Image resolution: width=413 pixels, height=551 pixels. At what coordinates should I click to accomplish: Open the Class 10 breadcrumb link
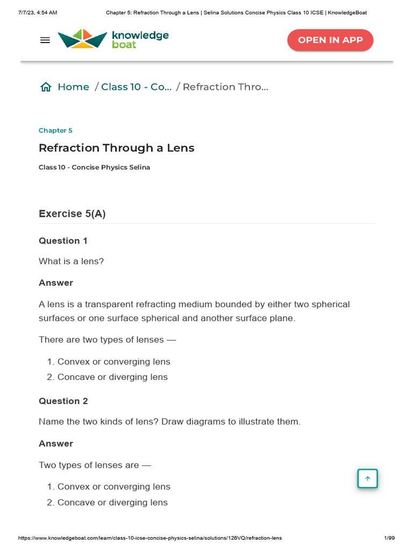pos(137,87)
